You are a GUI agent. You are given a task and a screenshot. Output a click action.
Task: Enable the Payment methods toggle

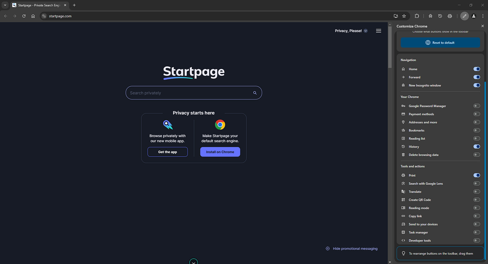tap(477, 114)
